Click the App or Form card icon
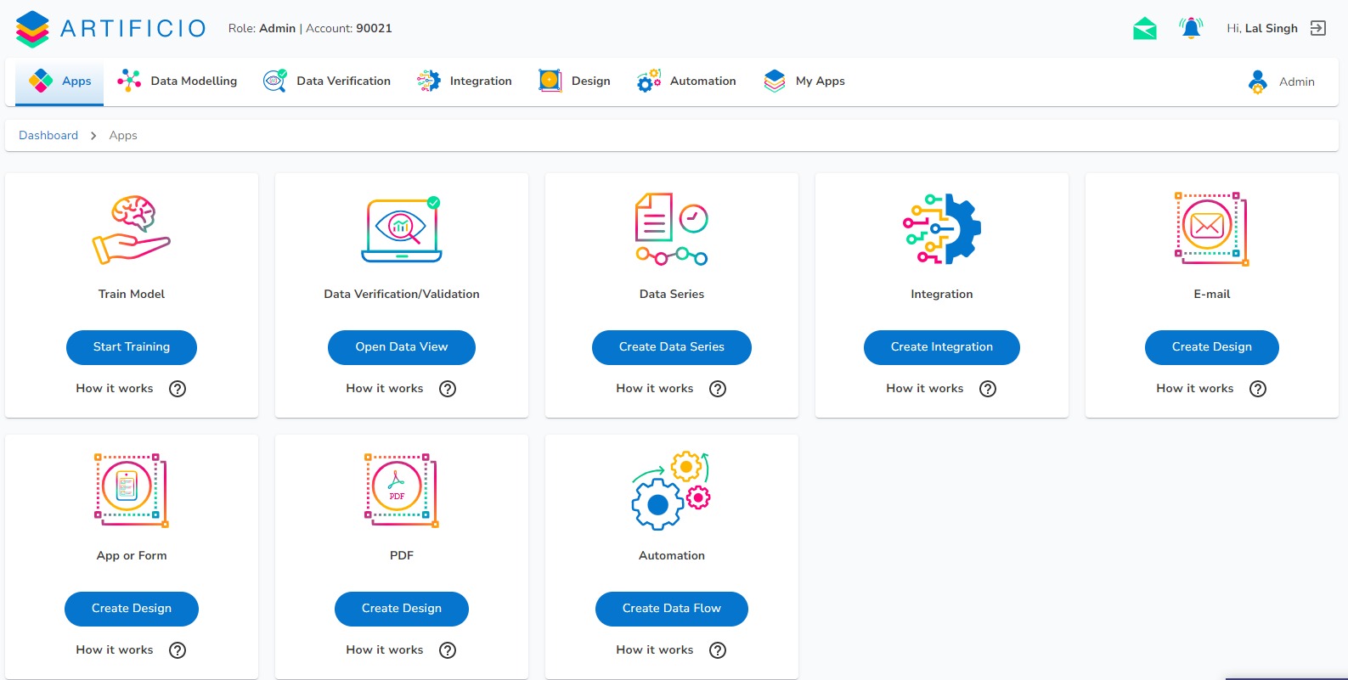The height and width of the screenshot is (680, 1348). point(132,491)
